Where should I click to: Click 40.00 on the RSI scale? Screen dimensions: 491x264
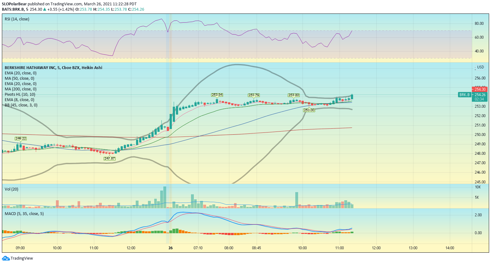click(x=479, y=51)
